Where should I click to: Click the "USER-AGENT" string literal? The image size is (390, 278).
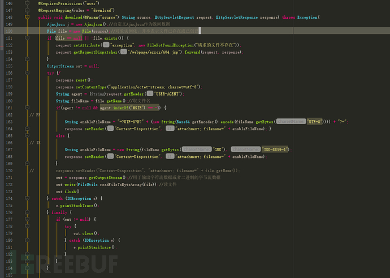tap(168, 94)
